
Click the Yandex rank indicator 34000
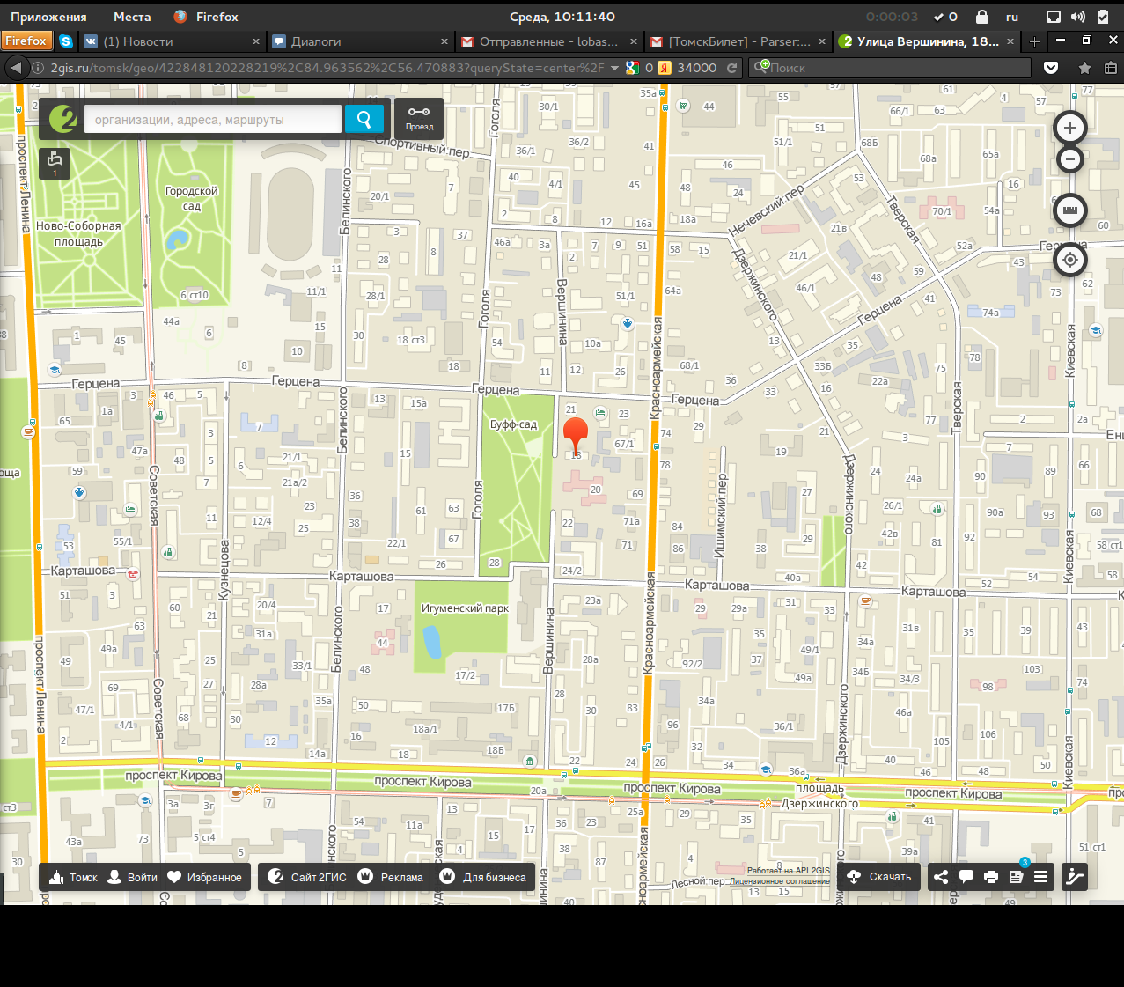687,68
